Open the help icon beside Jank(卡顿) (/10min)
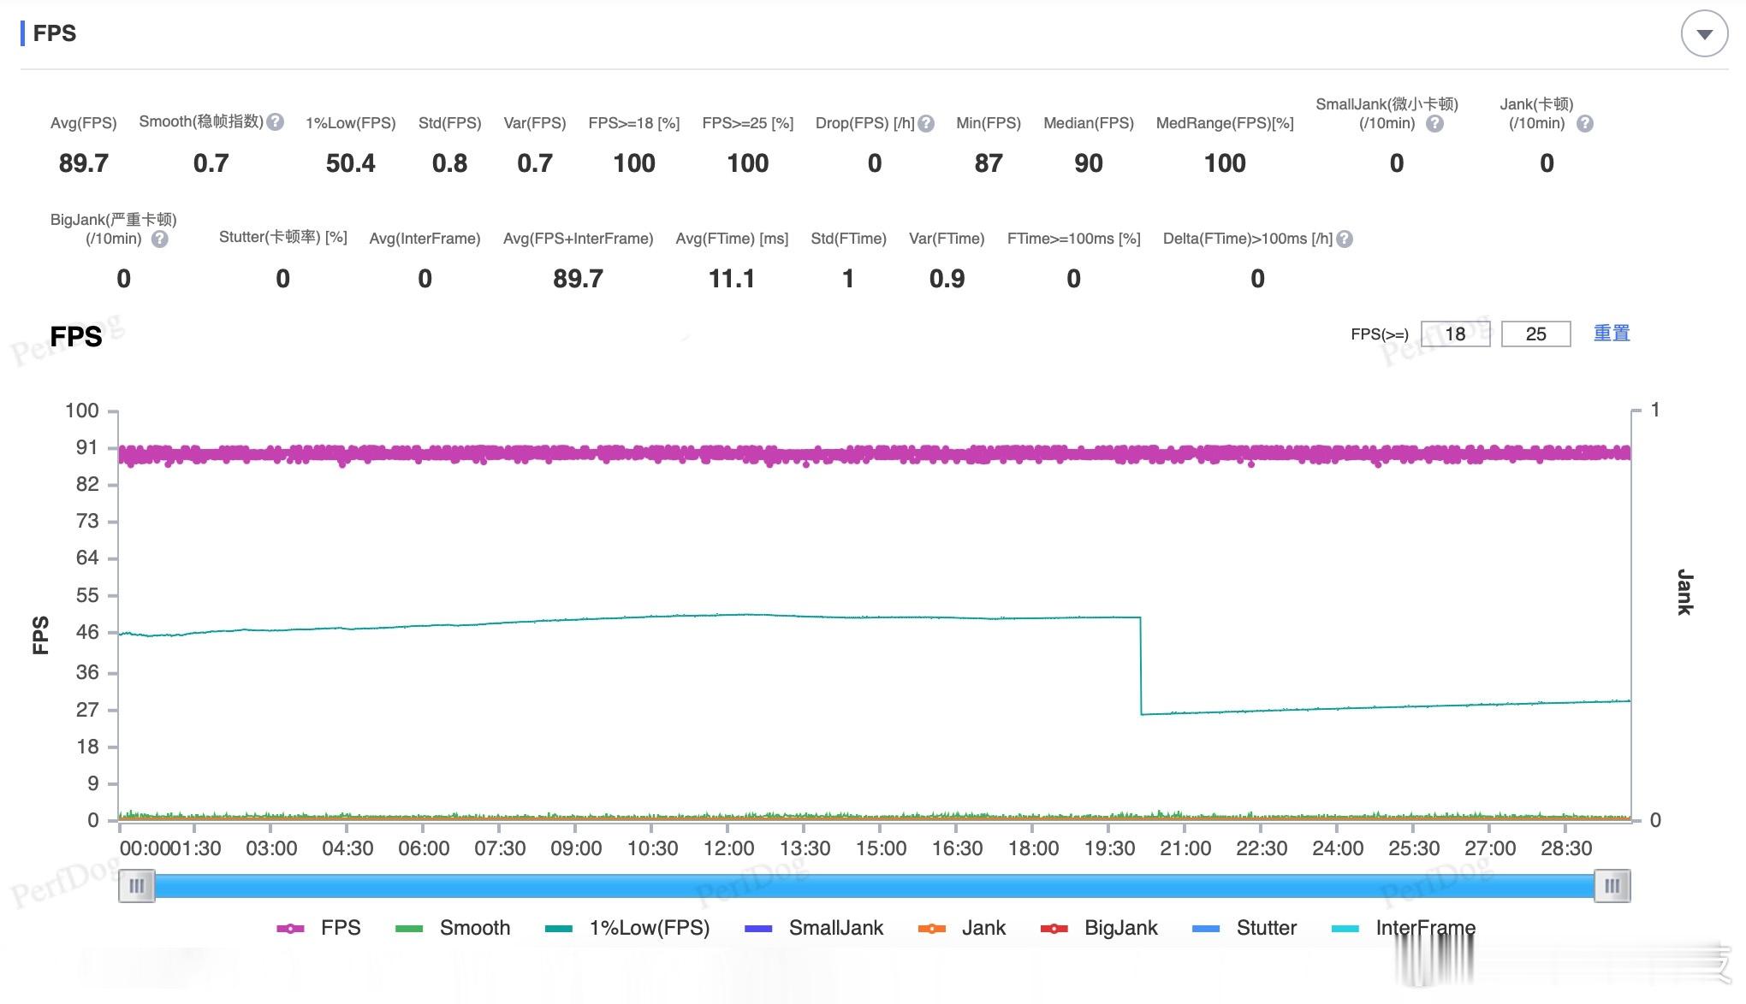 click(x=1585, y=124)
